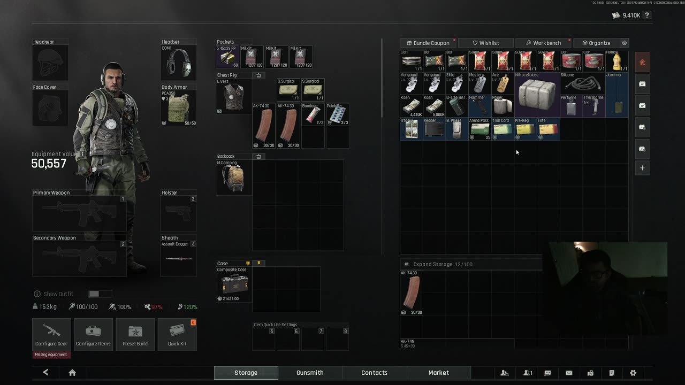Return to the home screen
Image resolution: width=685 pixels, height=385 pixels.
pos(72,373)
